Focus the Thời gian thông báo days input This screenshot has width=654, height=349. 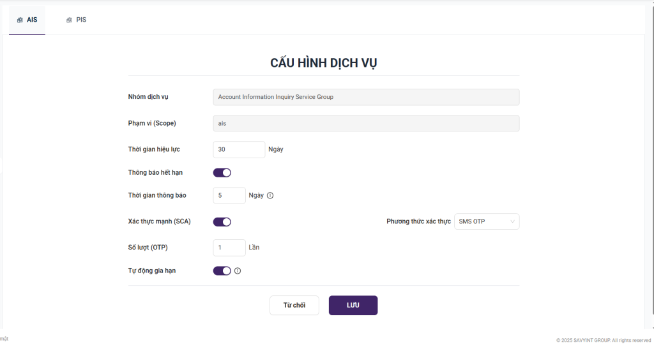pos(229,195)
